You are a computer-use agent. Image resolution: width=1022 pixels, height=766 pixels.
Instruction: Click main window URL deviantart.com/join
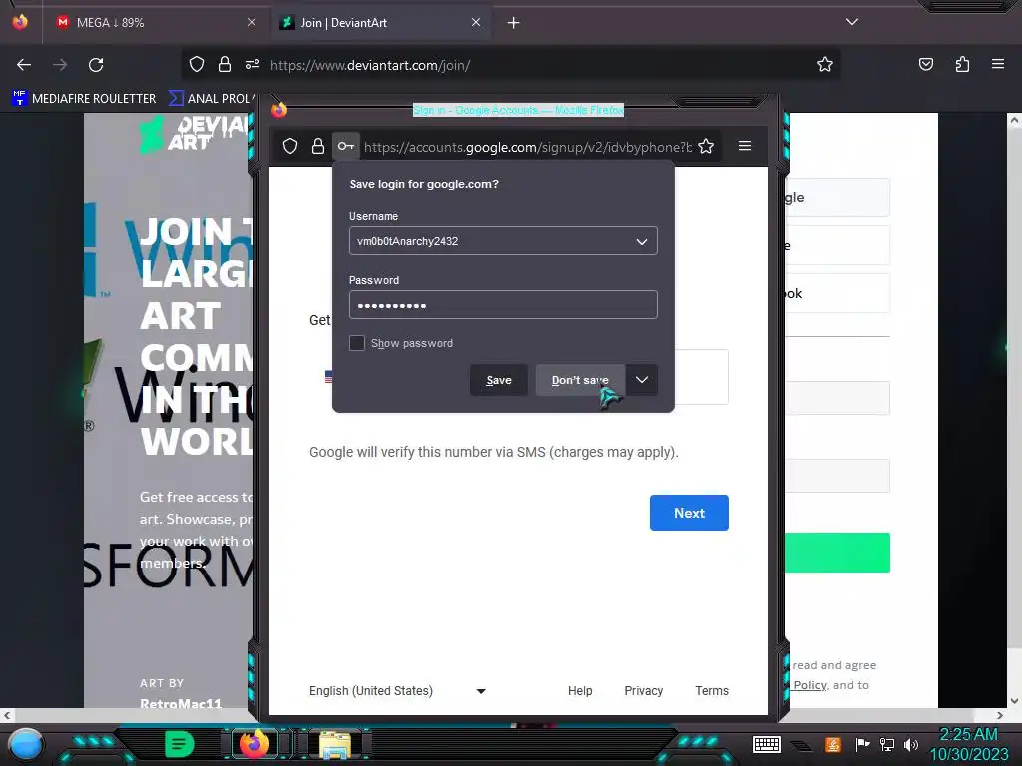[370, 65]
